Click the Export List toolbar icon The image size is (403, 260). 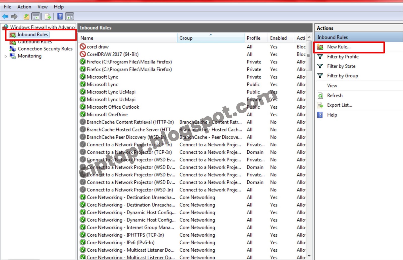point(48,17)
